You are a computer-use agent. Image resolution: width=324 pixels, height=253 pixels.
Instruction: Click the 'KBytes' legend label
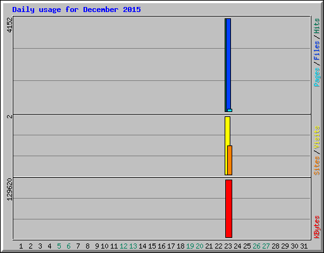click(316, 227)
